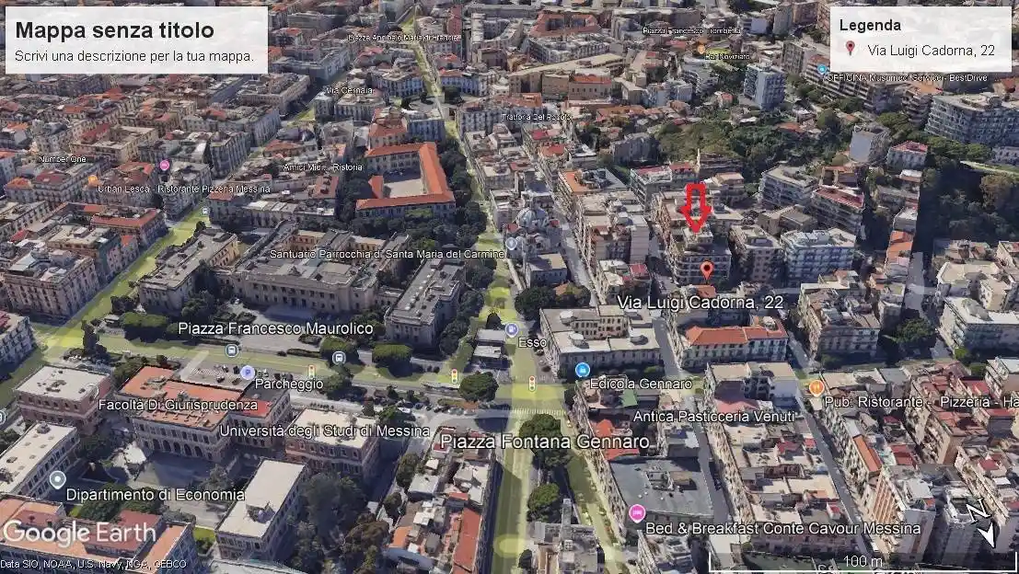The height and width of the screenshot is (574, 1019).
Task: Select the Santa Maria del Carmine church marker
Action: point(511,245)
